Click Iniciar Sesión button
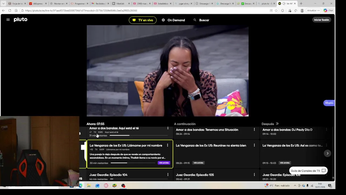The height and width of the screenshot is (195, 346). click(322, 20)
